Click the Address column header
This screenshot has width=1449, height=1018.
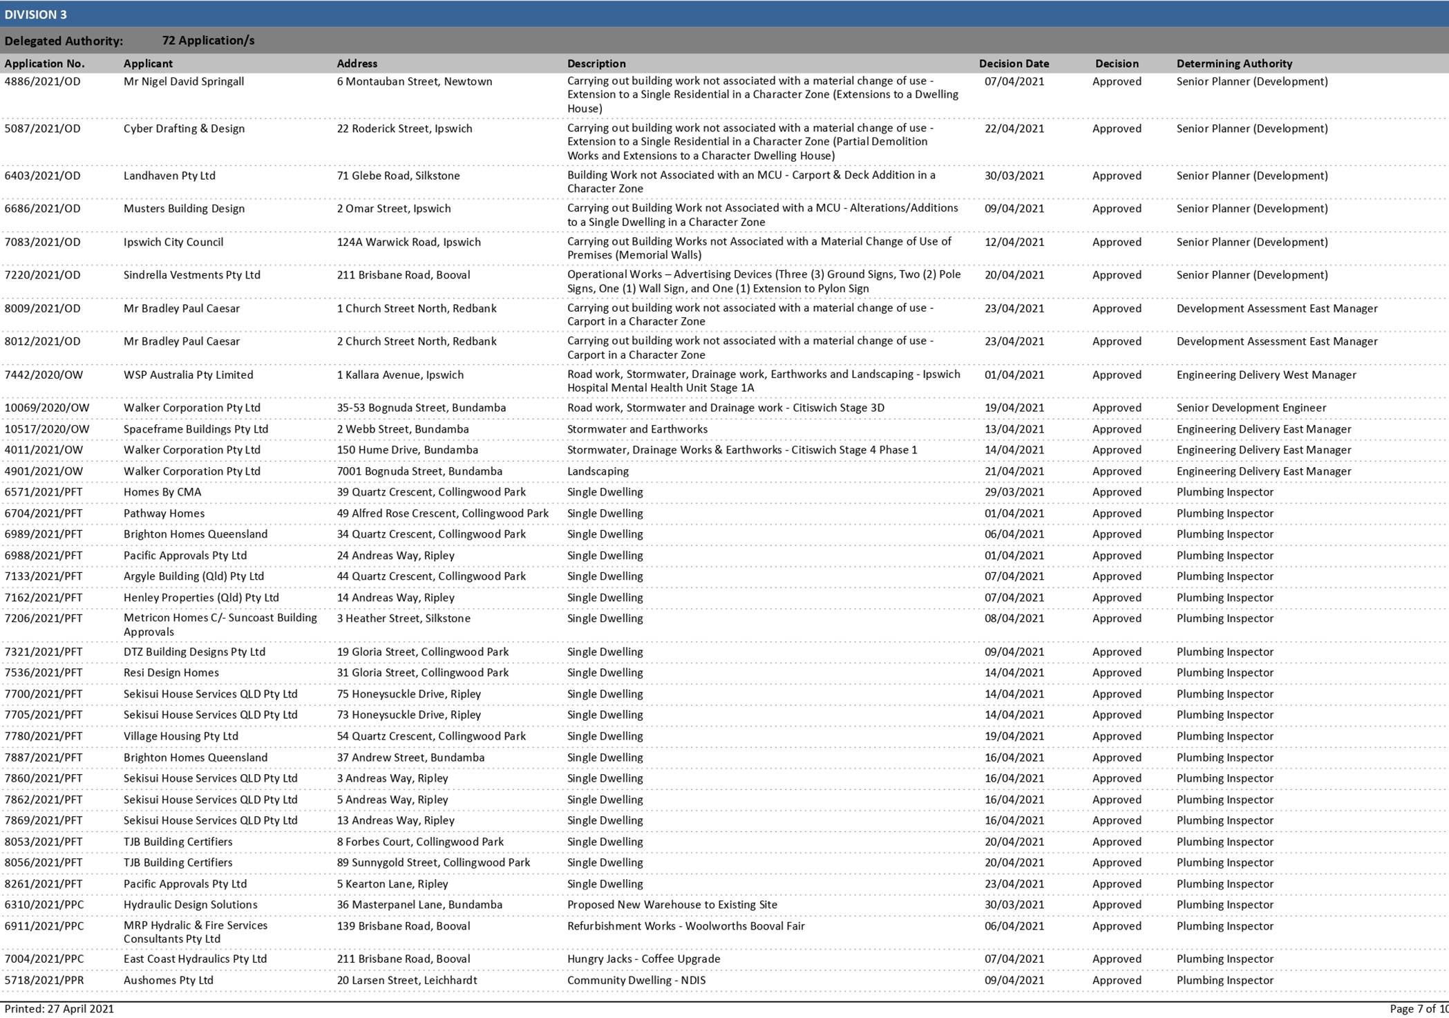[x=357, y=64]
